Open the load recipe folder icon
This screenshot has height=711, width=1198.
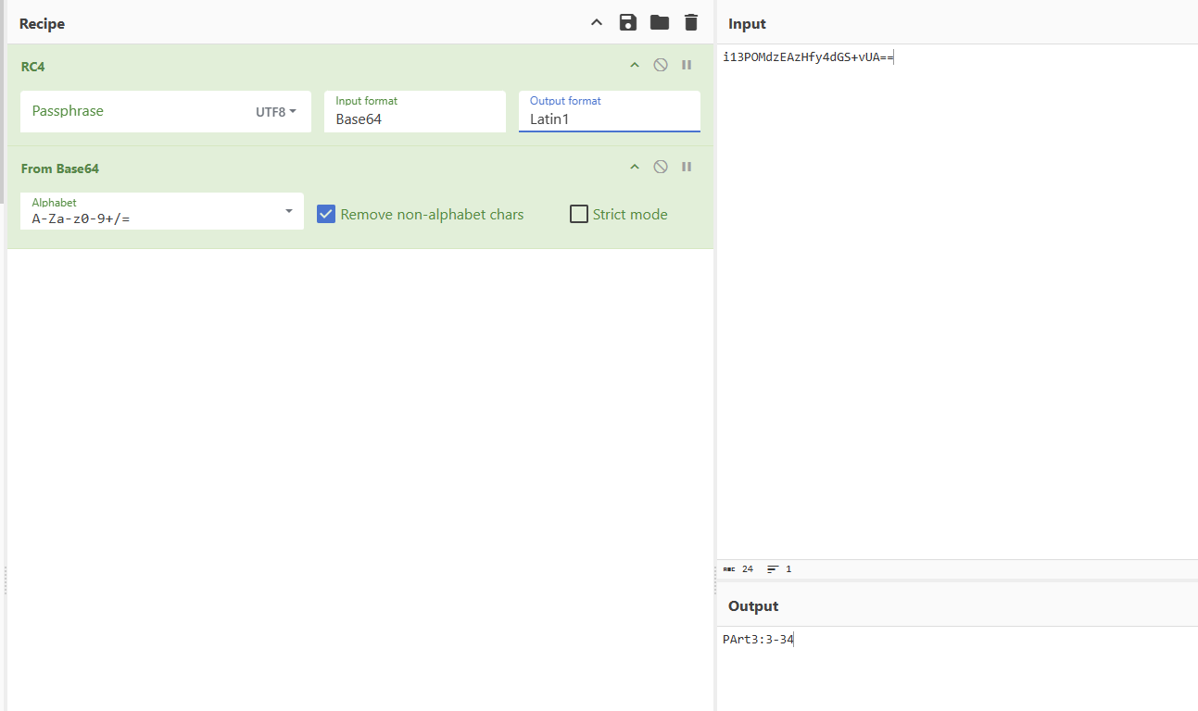(660, 23)
